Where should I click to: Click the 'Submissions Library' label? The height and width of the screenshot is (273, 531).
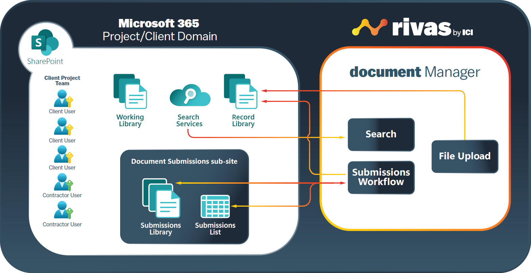[x=161, y=229]
